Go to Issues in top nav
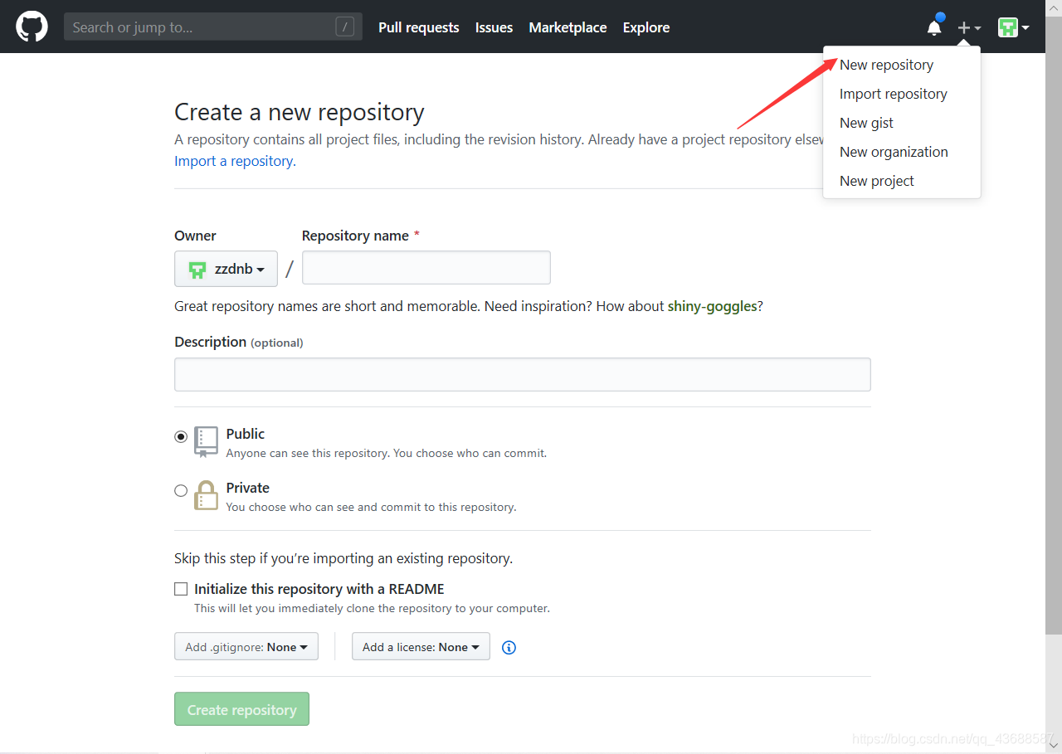Viewport: 1062px width, 754px height. [494, 27]
